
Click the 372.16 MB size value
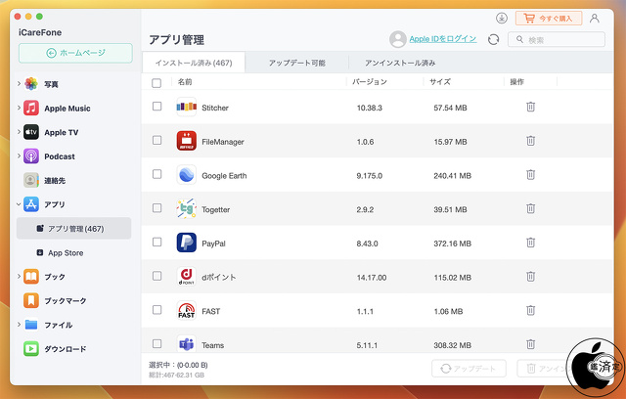click(452, 244)
